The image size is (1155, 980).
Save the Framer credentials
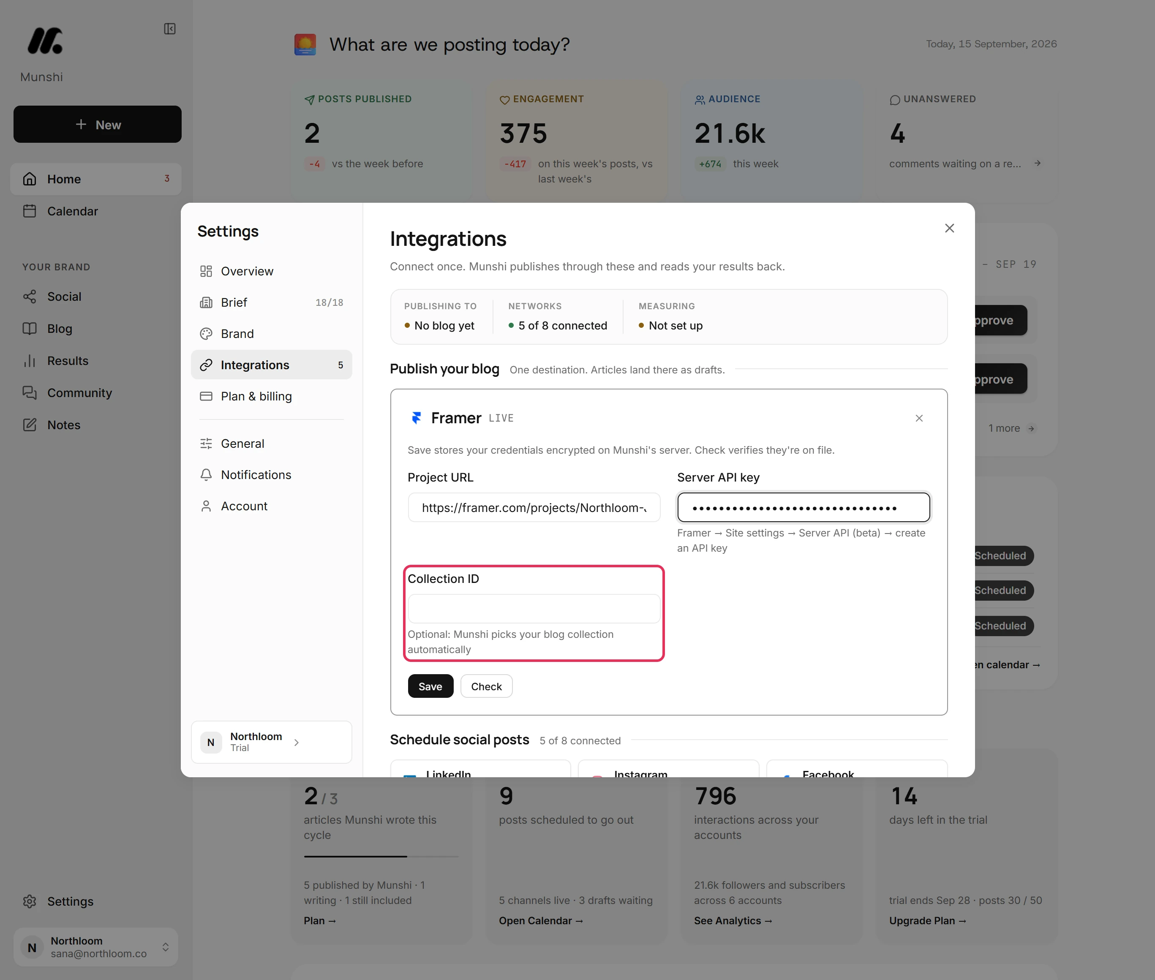[x=430, y=686]
